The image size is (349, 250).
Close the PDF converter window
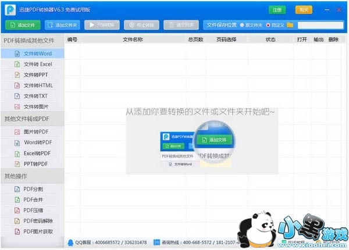[339, 10]
